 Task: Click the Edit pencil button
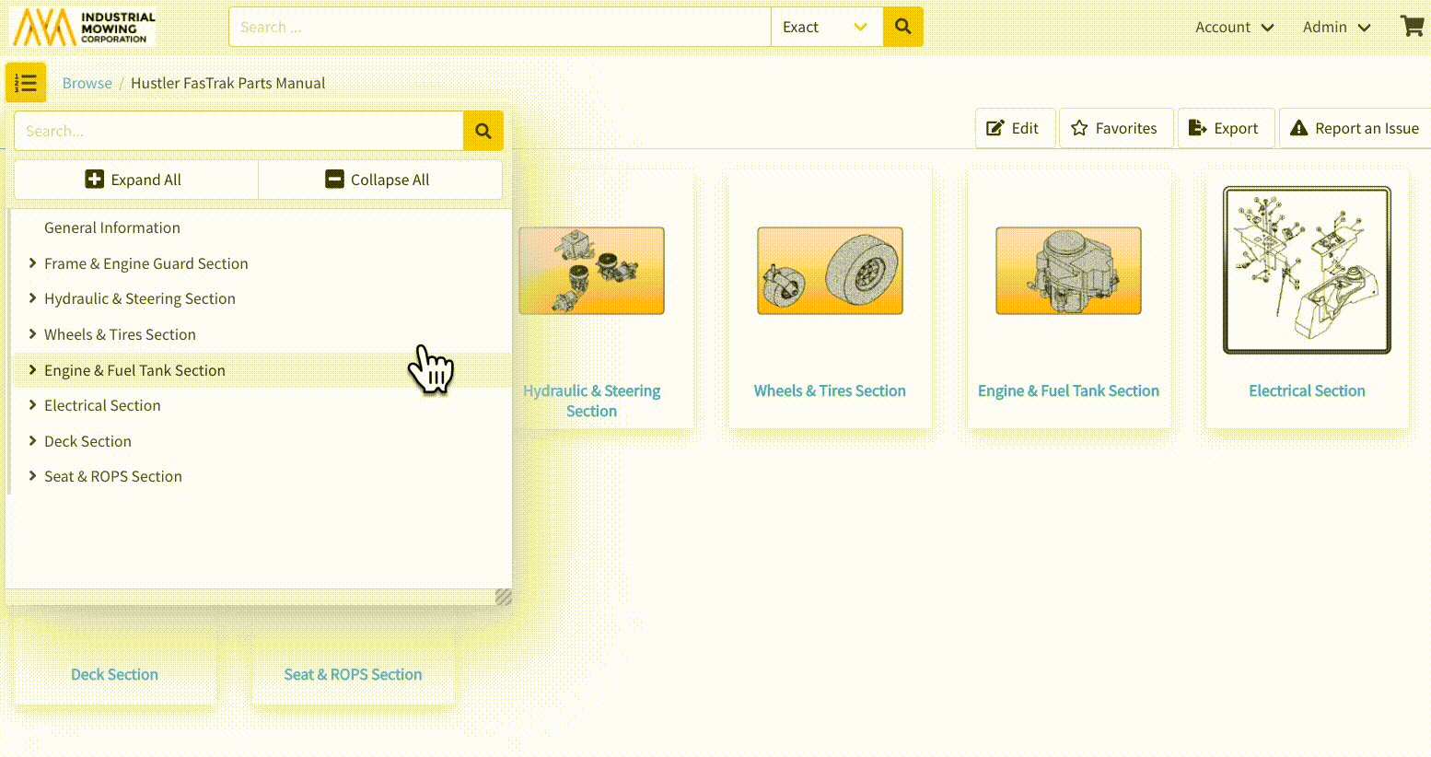pos(1012,128)
